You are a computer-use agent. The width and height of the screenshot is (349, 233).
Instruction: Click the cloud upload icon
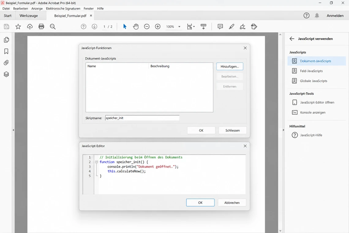tap(30, 27)
